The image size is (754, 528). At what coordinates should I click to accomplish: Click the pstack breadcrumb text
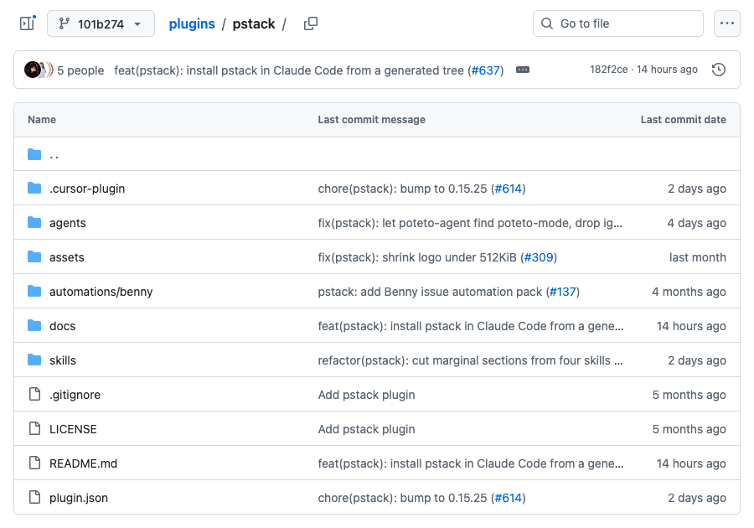click(x=254, y=23)
